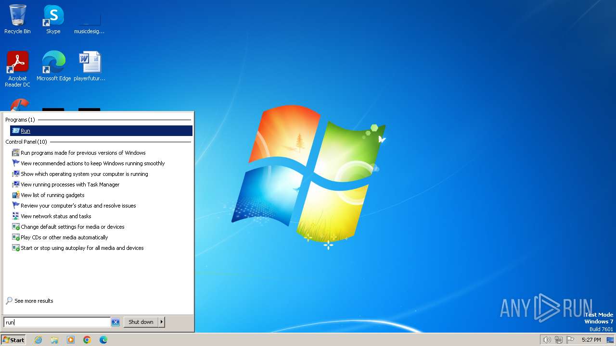Clear the search box with the X button
Image resolution: width=616 pixels, height=346 pixels.
(115, 322)
